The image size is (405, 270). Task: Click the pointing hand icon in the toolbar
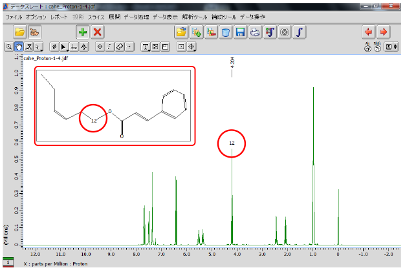(35, 32)
